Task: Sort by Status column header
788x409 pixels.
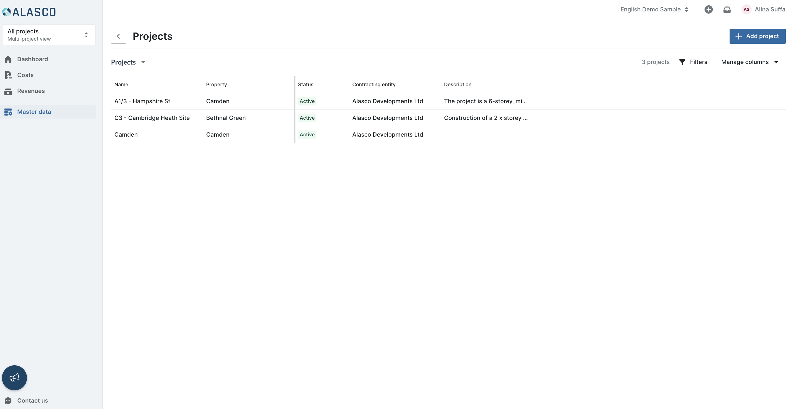Action: (306, 84)
